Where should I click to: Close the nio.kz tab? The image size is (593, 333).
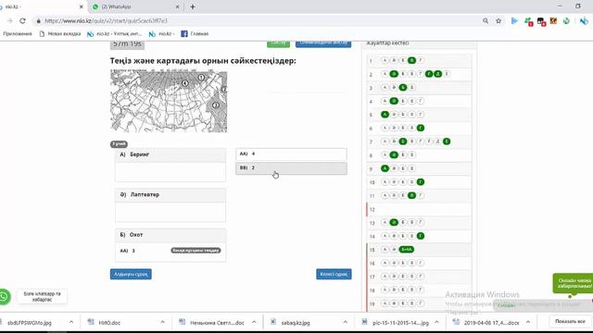81,6
